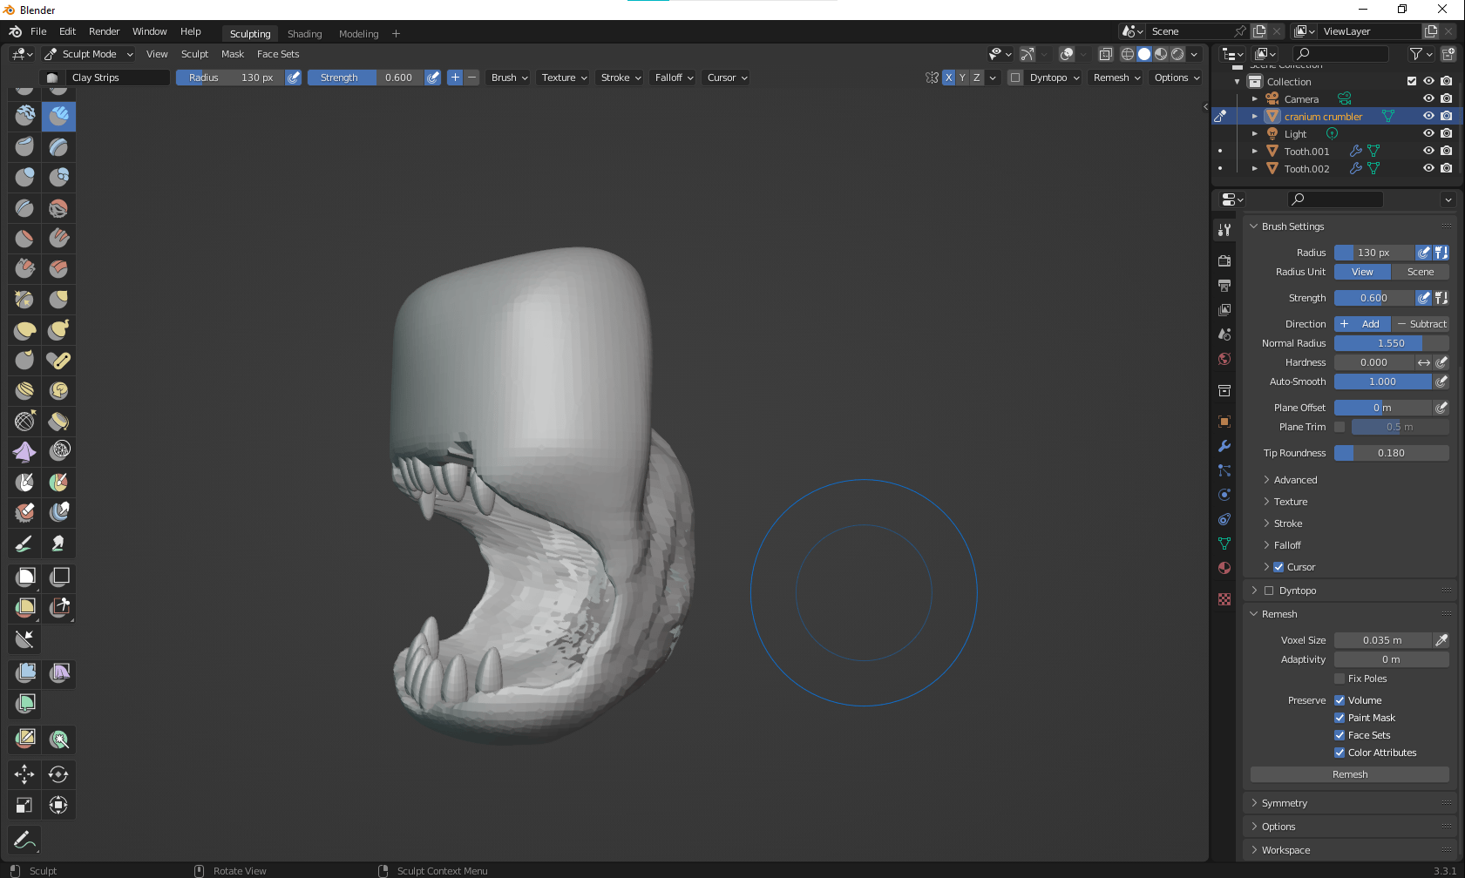Open the Render Properties tab
Screen dimensions: 1465x878
click(1224, 260)
